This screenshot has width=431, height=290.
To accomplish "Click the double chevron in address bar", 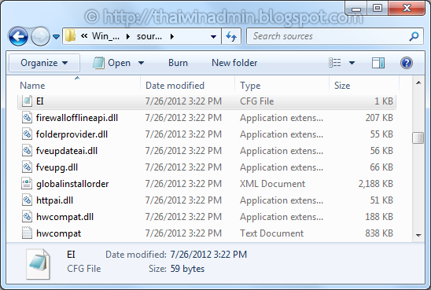I will click(84, 35).
